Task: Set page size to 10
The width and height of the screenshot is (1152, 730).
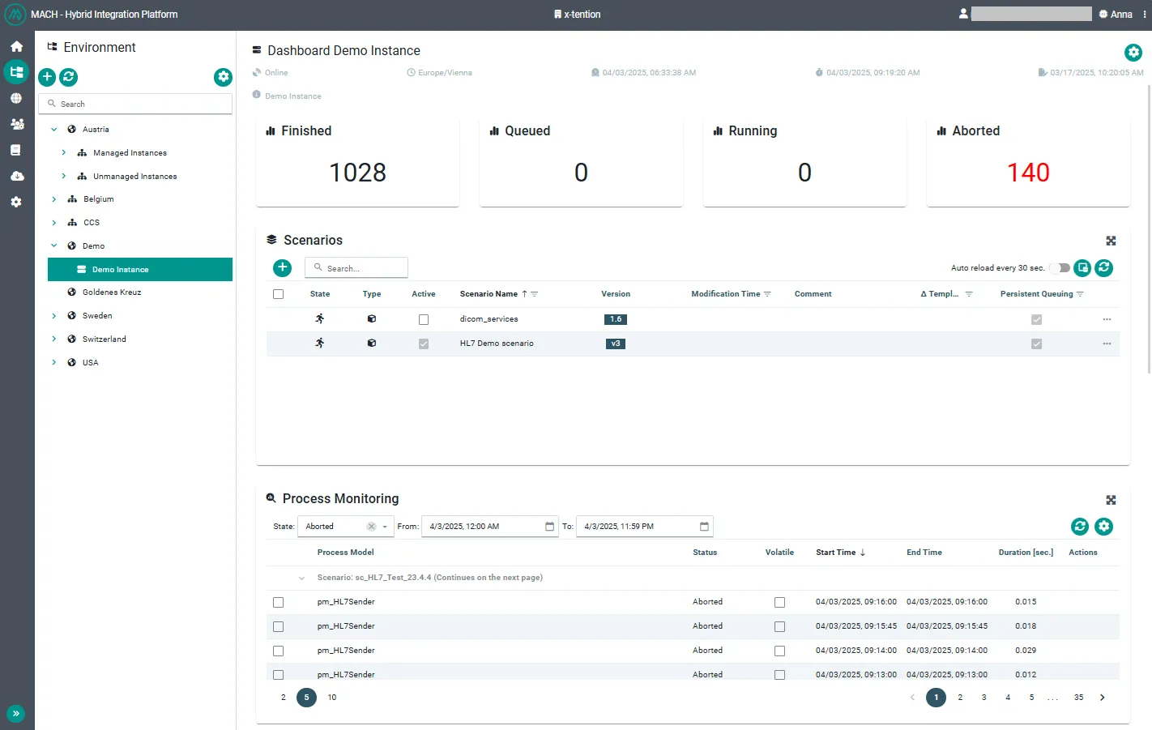Action: point(332,698)
